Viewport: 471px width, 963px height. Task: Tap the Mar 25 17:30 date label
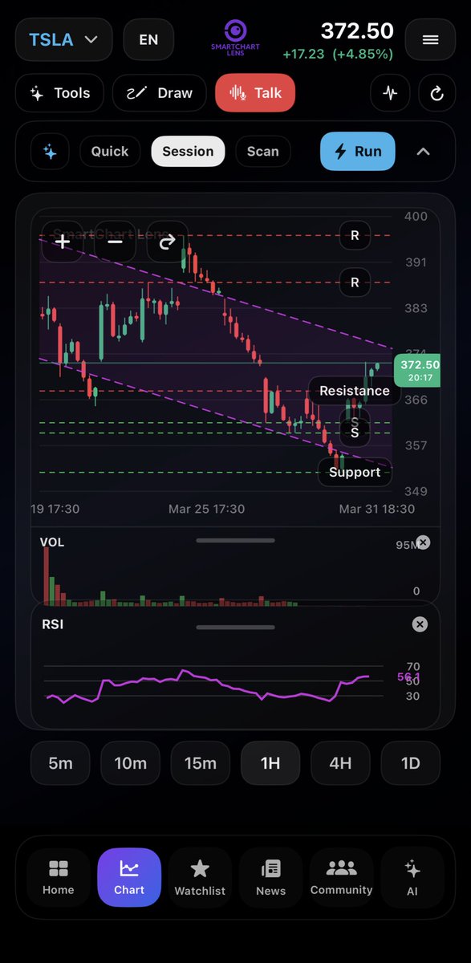point(206,509)
